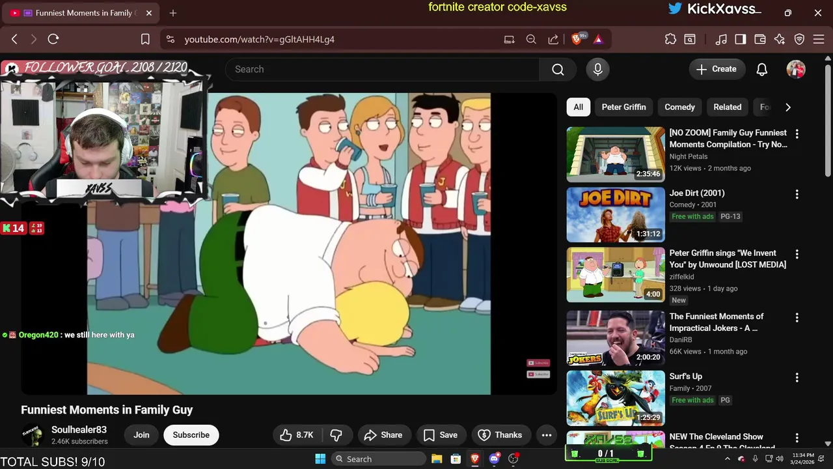The image size is (833, 469).
Task: Open Discord from the taskbar
Action: (x=494, y=459)
